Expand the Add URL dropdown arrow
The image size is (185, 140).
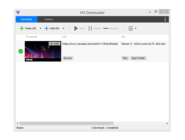(64, 28)
